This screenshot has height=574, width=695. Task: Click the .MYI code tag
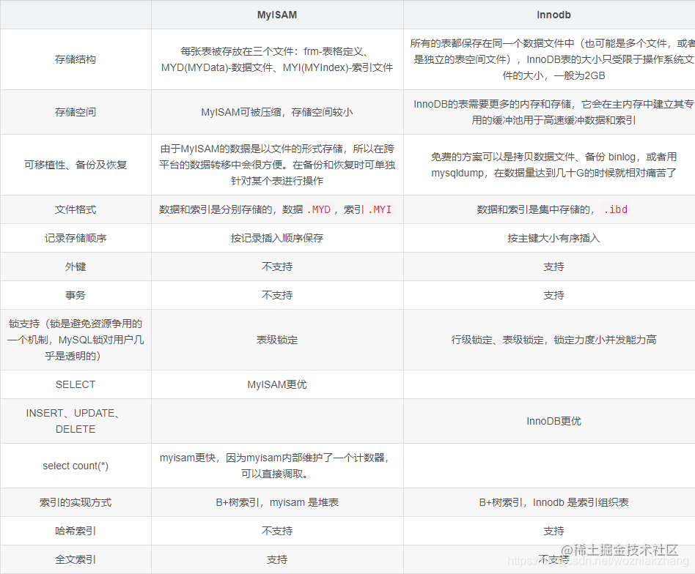tap(380, 209)
